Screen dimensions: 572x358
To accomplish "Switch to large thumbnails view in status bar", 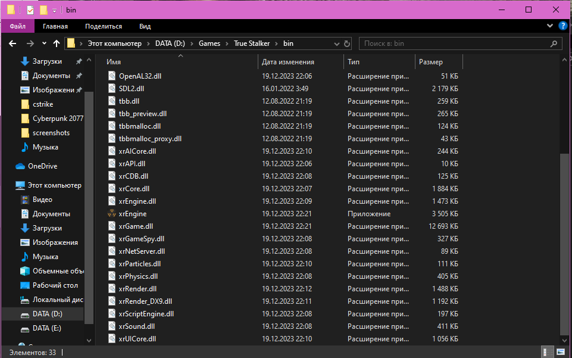I will [560, 352].
